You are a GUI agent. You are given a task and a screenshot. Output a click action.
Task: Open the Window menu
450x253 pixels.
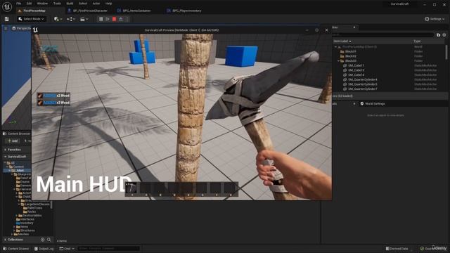[42, 4]
